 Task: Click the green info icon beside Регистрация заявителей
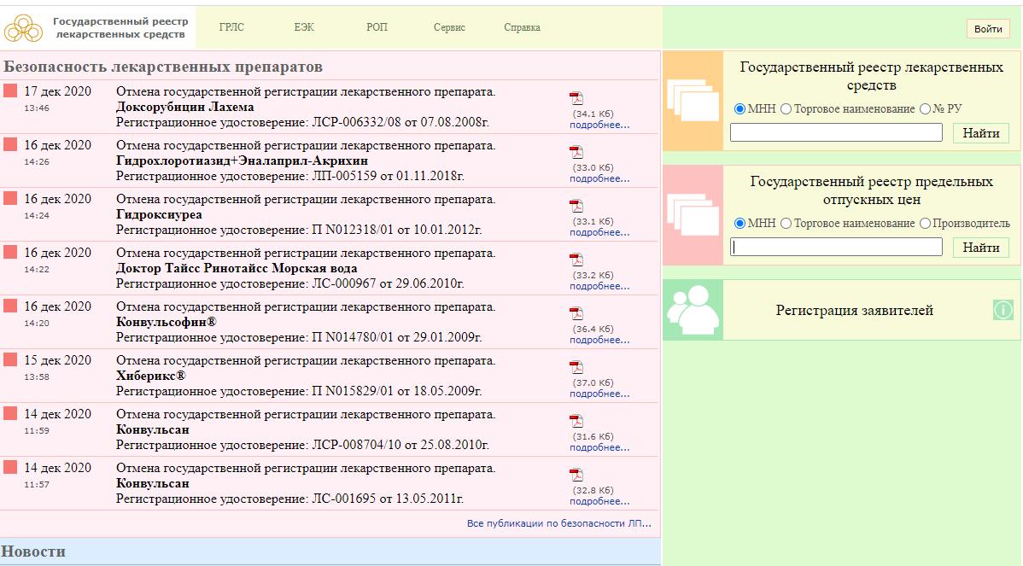click(x=1003, y=310)
